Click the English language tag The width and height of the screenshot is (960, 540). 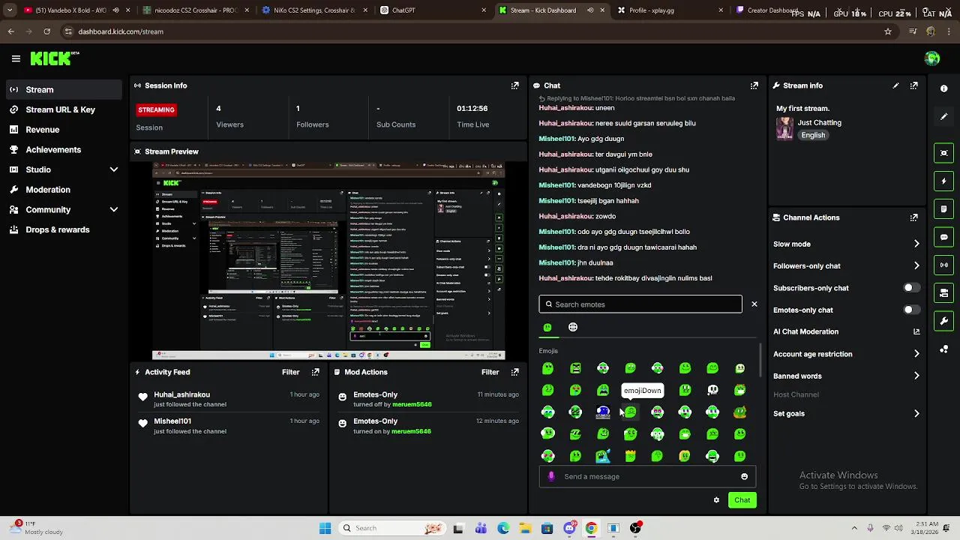pos(813,135)
